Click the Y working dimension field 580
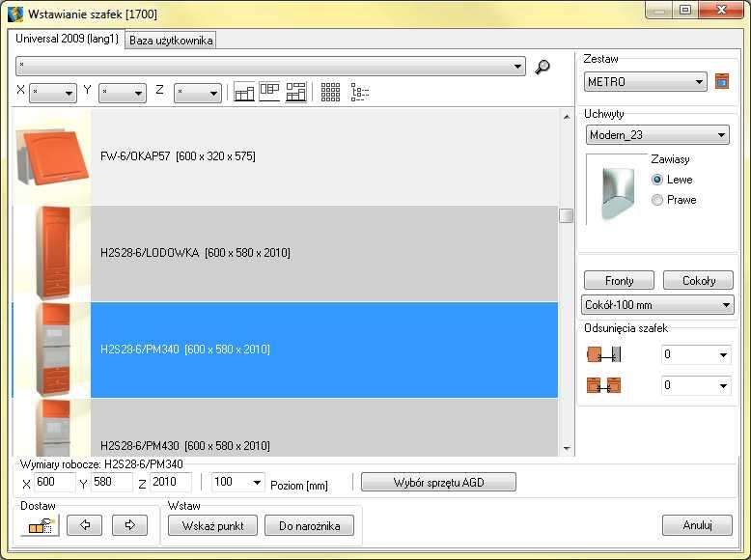 pyautogui.click(x=112, y=482)
